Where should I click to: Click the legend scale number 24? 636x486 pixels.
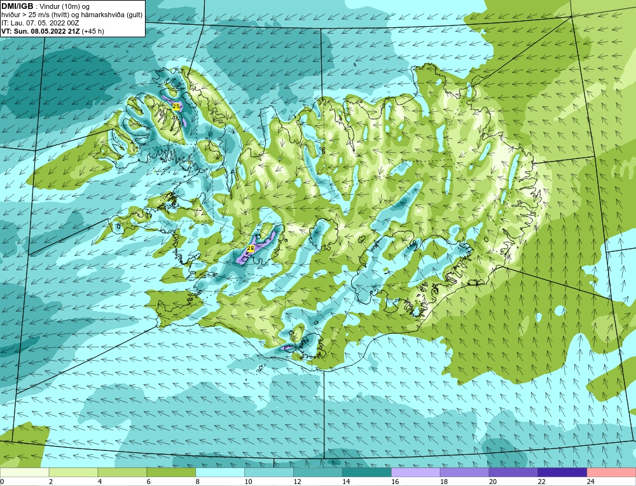[x=590, y=482]
